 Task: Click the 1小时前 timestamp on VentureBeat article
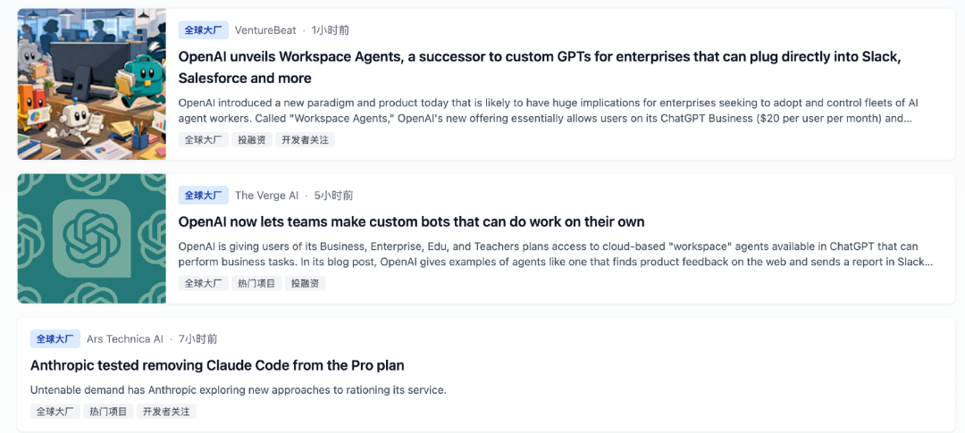pyautogui.click(x=331, y=30)
